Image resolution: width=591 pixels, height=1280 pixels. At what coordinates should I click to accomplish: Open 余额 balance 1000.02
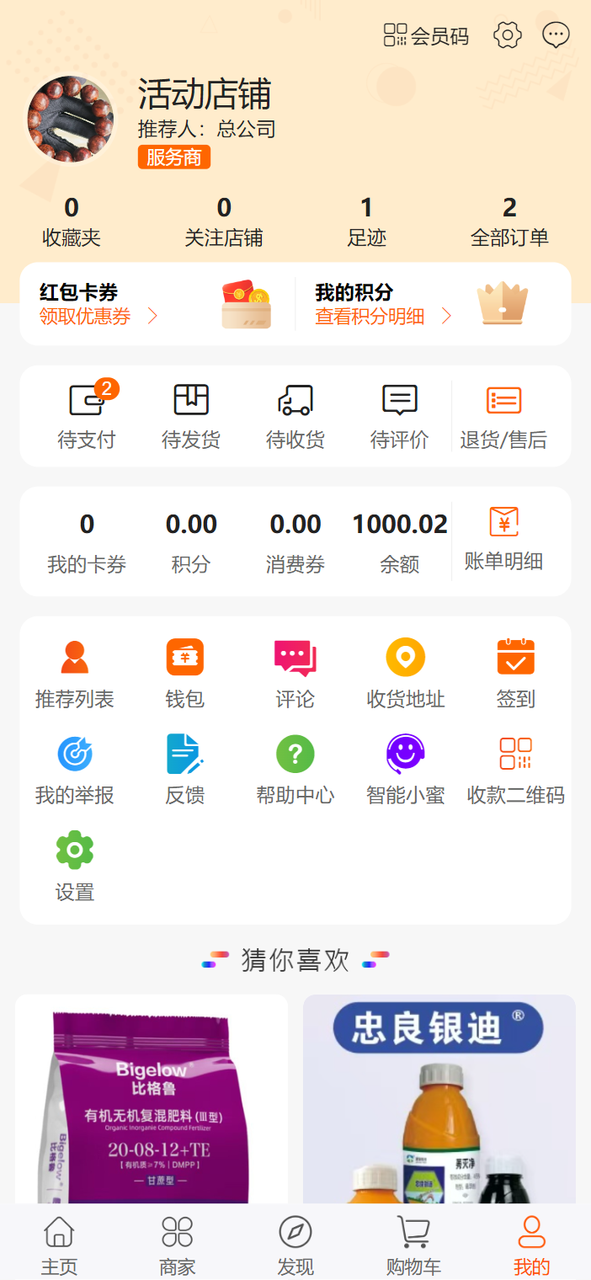pos(400,543)
